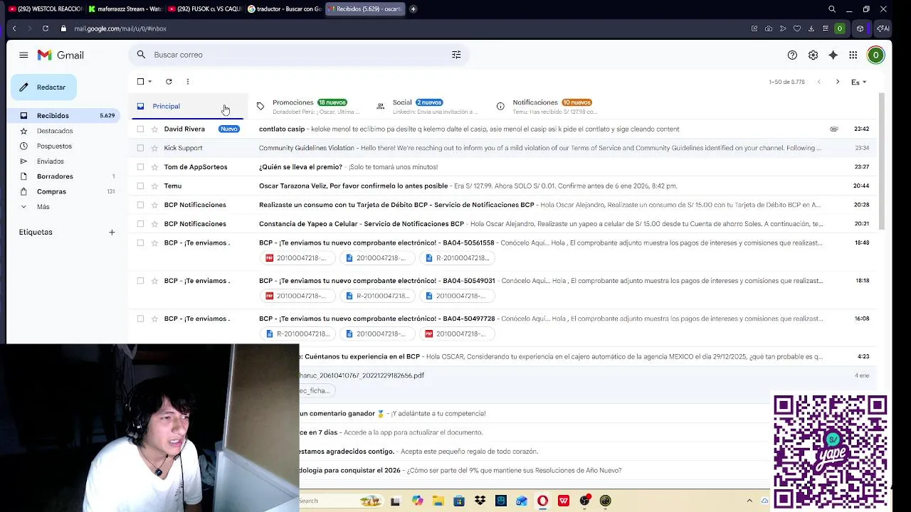Select Tom de AppSorteos email checkbox
911x512 pixels.
tap(140, 167)
